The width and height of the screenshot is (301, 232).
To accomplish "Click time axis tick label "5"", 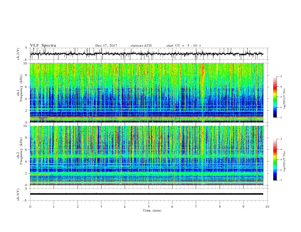I will coord(149,207).
